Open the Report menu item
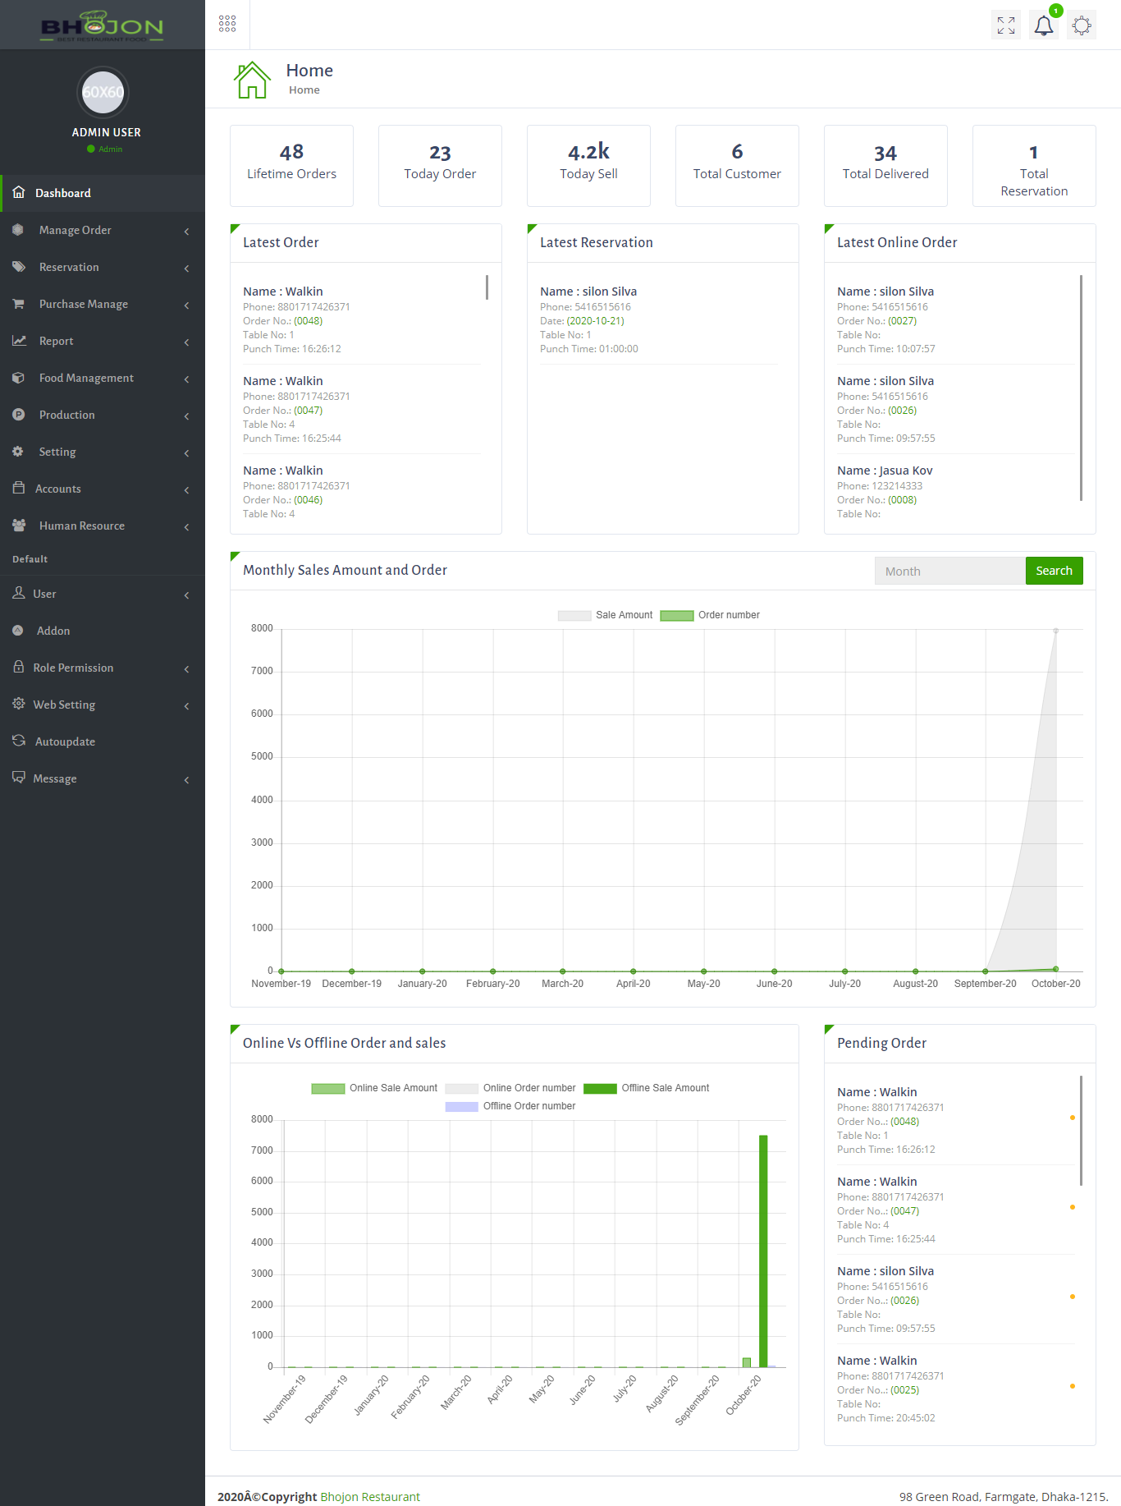The image size is (1121, 1506). tap(57, 342)
